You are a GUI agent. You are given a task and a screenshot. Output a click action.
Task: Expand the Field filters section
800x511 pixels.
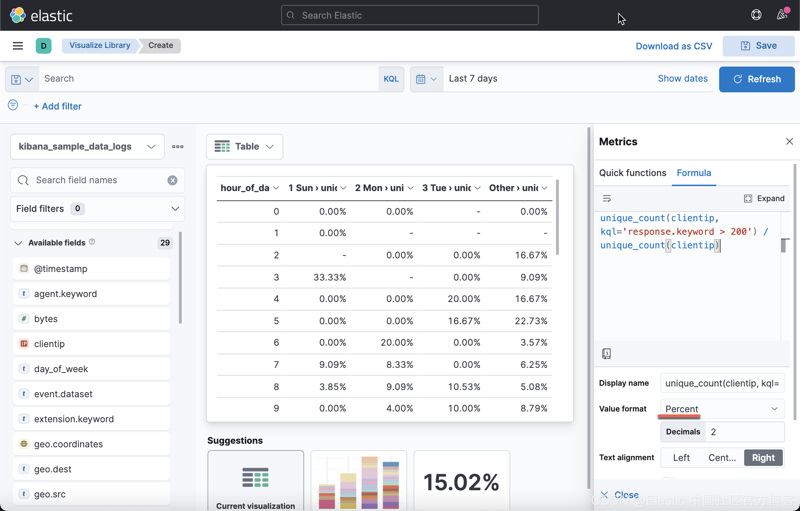pos(97,209)
